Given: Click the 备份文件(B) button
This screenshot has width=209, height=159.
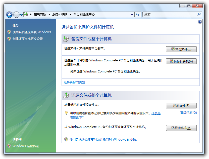Looking at the screenshot, I should tap(181, 49).
